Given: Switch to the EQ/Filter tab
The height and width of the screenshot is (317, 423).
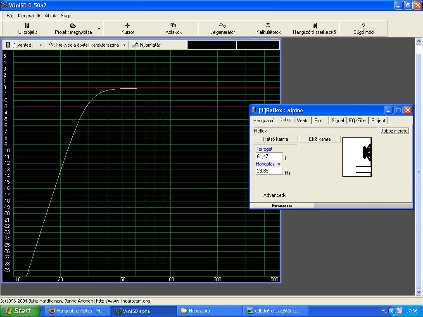Looking at the screenshot, I should point(357,121).
